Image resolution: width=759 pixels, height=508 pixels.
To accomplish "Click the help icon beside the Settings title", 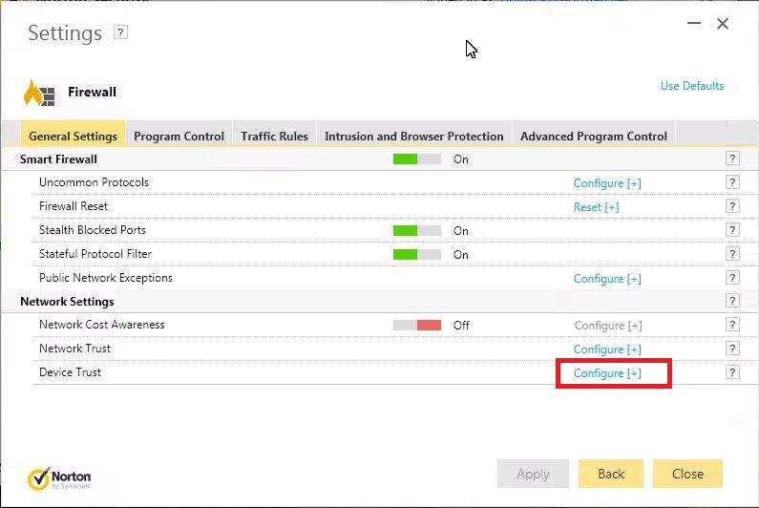I will click(120, 32).
